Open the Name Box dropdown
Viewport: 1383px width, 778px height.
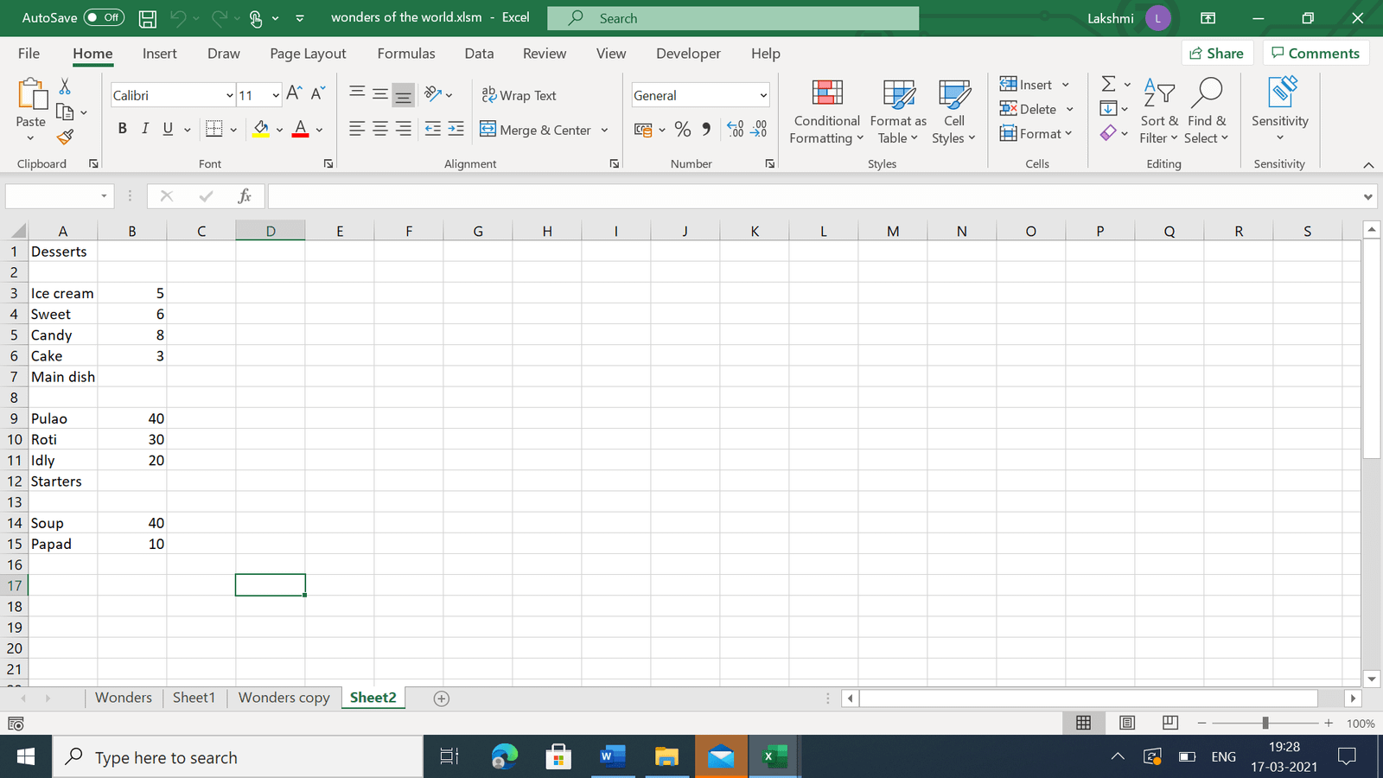(104, 196)
